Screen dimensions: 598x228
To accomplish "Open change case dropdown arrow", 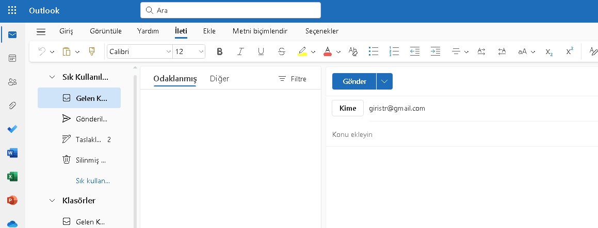I will click(x=533, y=52).
